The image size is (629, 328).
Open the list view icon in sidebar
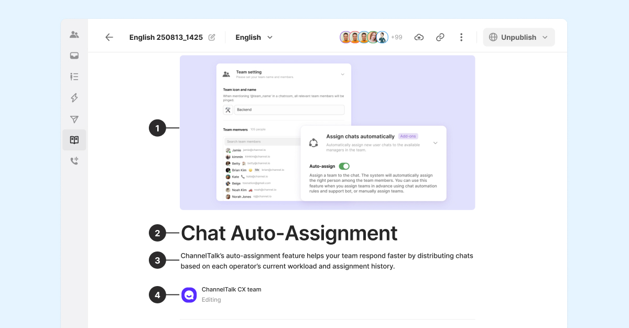point(74,76)
